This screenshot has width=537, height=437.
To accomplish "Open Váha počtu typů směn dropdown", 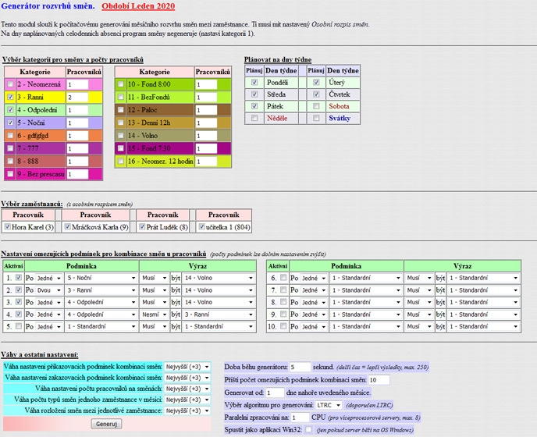I will (187, 400).
